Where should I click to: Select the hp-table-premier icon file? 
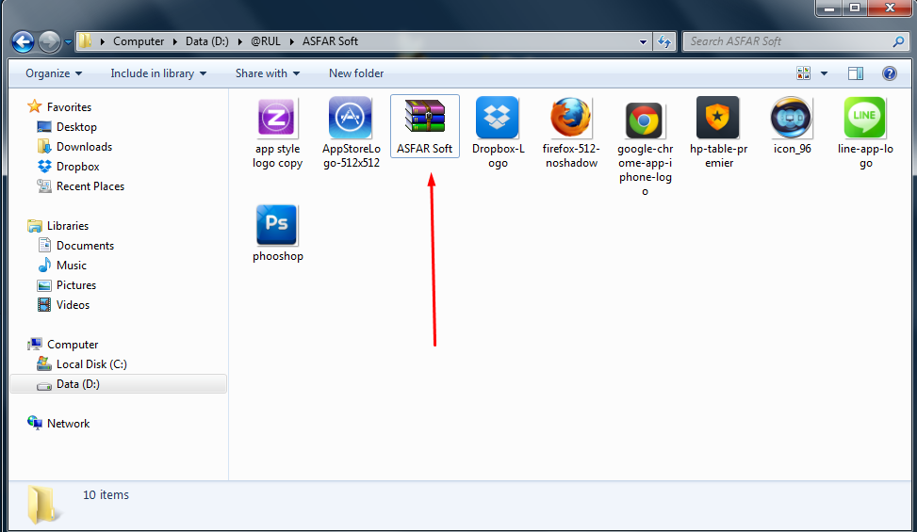[719, 133]
